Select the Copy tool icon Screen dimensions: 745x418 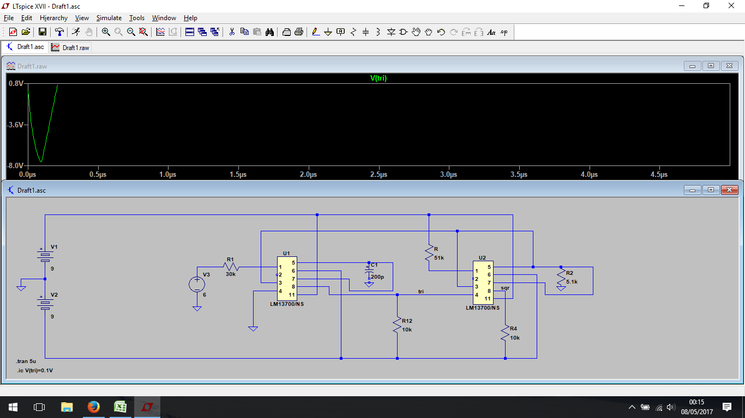244,32
